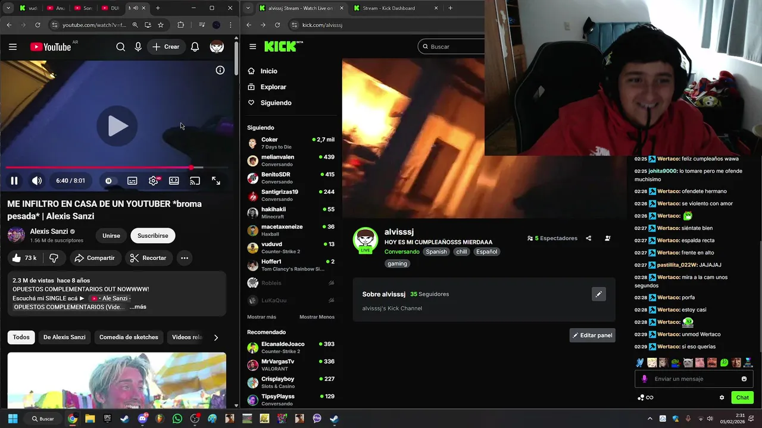Open BenitoSDR channel in sidebar
The image size is (762, 428).
click(x=291, y=178)
